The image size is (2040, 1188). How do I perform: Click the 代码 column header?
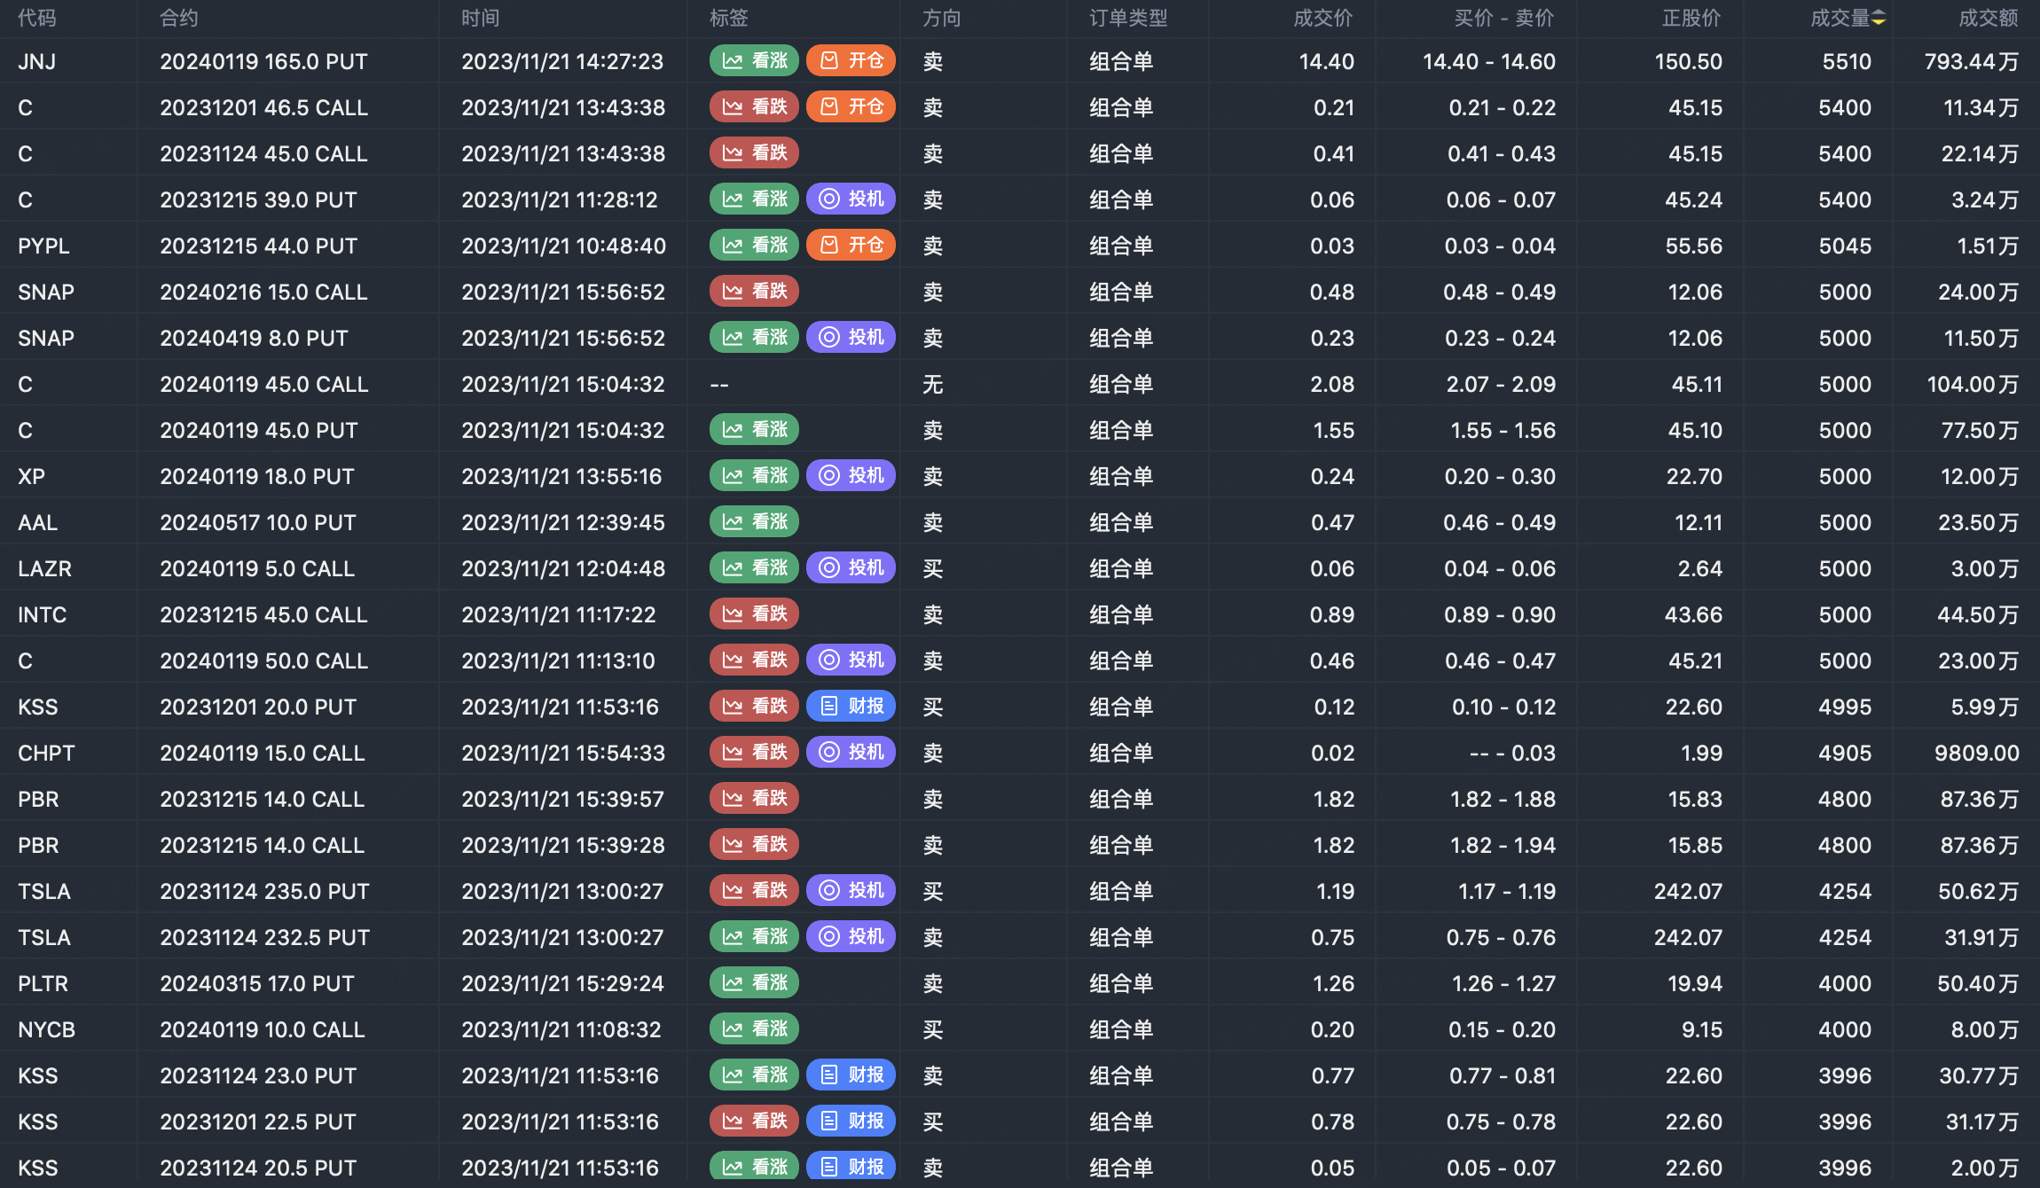tap(37, 19)
